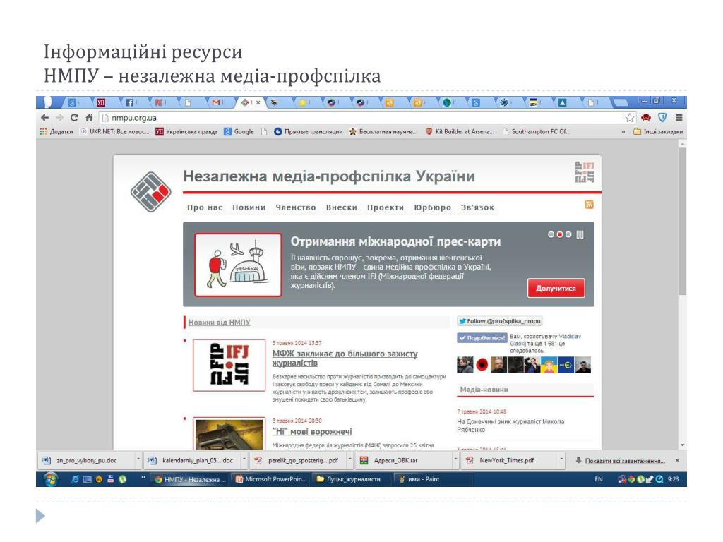723x542 pixels.
Task: Switch to the УП browser tab
Action: (x=102, y=102)
